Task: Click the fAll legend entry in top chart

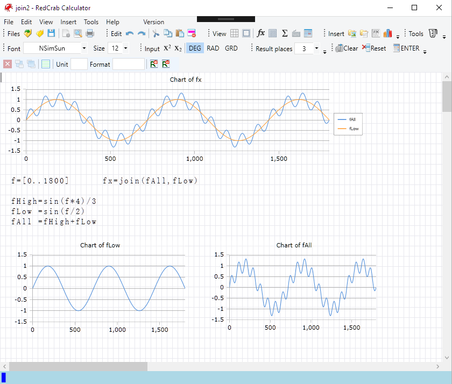Action: pyautogui.click(x=347, y=119)
